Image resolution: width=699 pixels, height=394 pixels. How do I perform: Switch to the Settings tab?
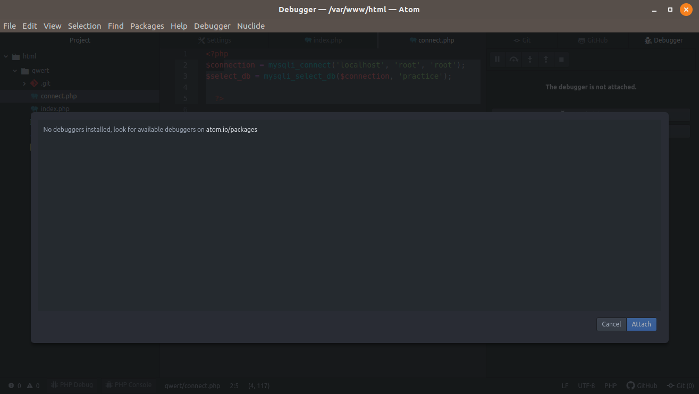pos(215,40)
